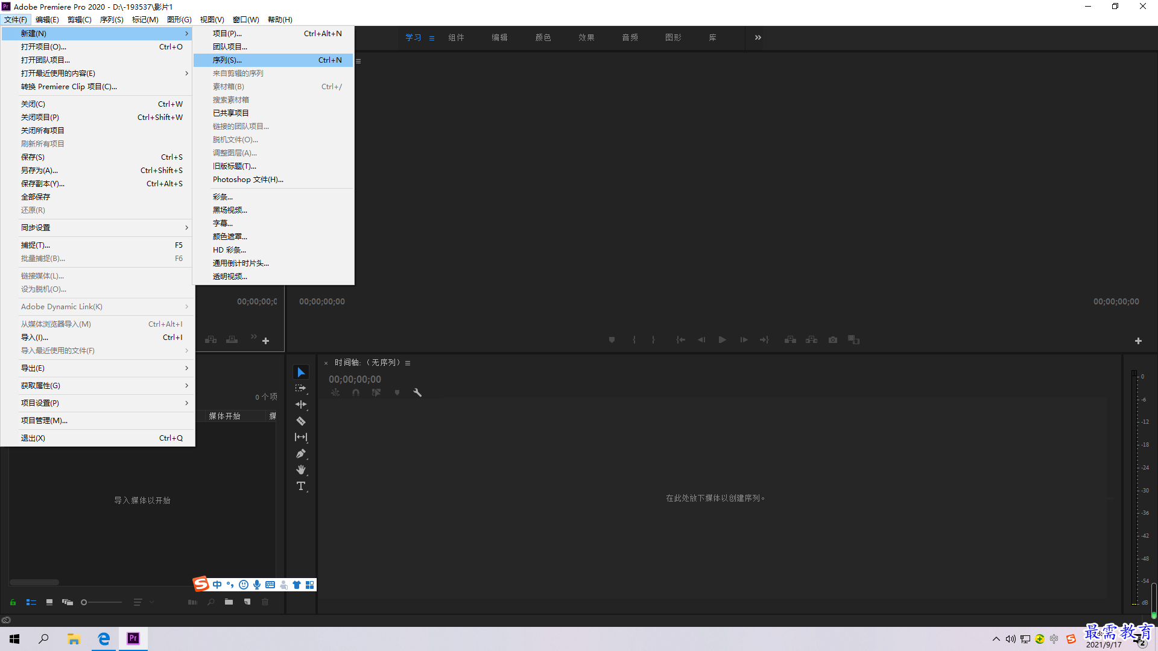Click the Extract button

click(x=812, y=340)
